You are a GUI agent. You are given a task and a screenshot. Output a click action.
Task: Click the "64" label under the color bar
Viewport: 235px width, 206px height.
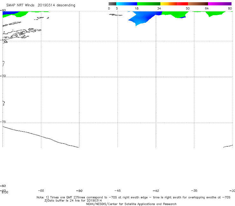coord(207,9)
